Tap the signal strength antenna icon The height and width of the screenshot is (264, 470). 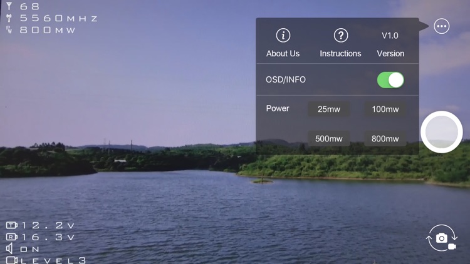tap(9, 6)
